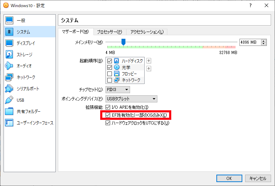Select the フロッピー floppy icon in boot list
The width and height of the screenshot is (275, 186).
[117, 74]
